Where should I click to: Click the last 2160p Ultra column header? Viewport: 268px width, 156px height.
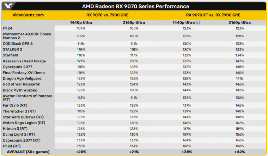240,22
